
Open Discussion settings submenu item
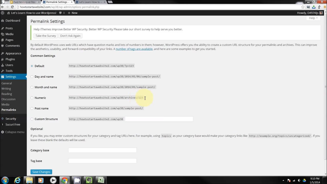(x=8, y=99)
